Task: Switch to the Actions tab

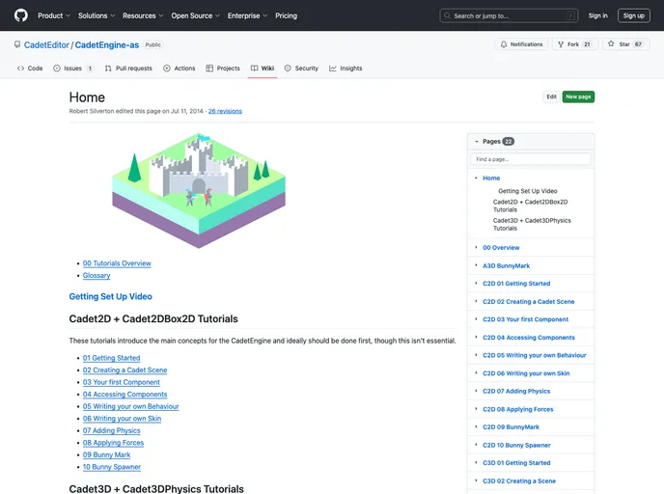Action: pos(180,69)
